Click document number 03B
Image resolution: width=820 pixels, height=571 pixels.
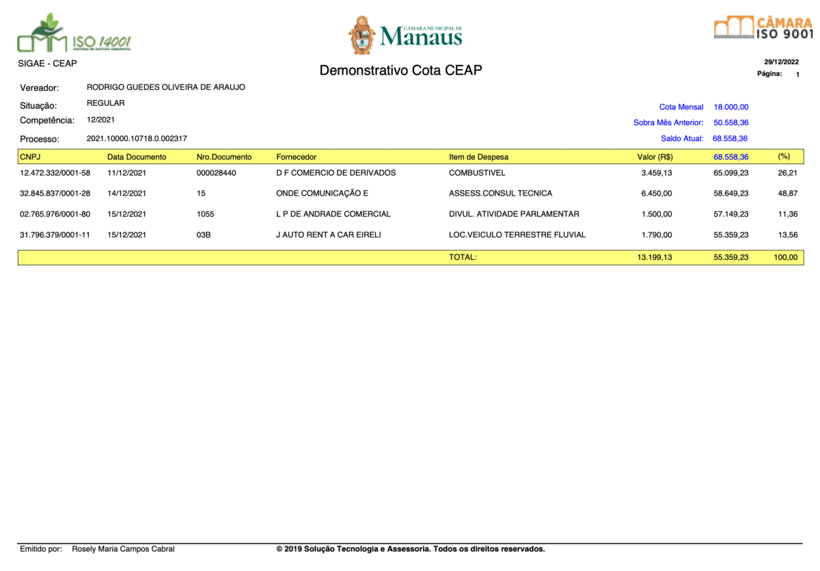[204, 235]
